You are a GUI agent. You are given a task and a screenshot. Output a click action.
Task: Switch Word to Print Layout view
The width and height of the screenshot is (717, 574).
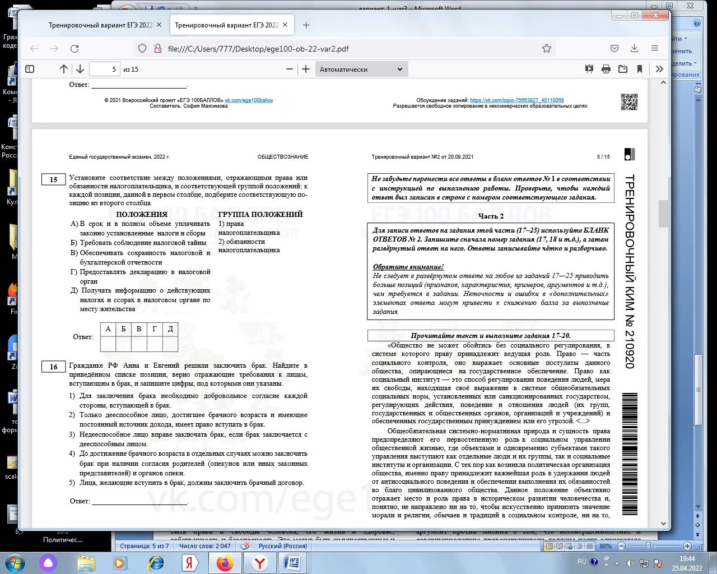pos(549,546)
